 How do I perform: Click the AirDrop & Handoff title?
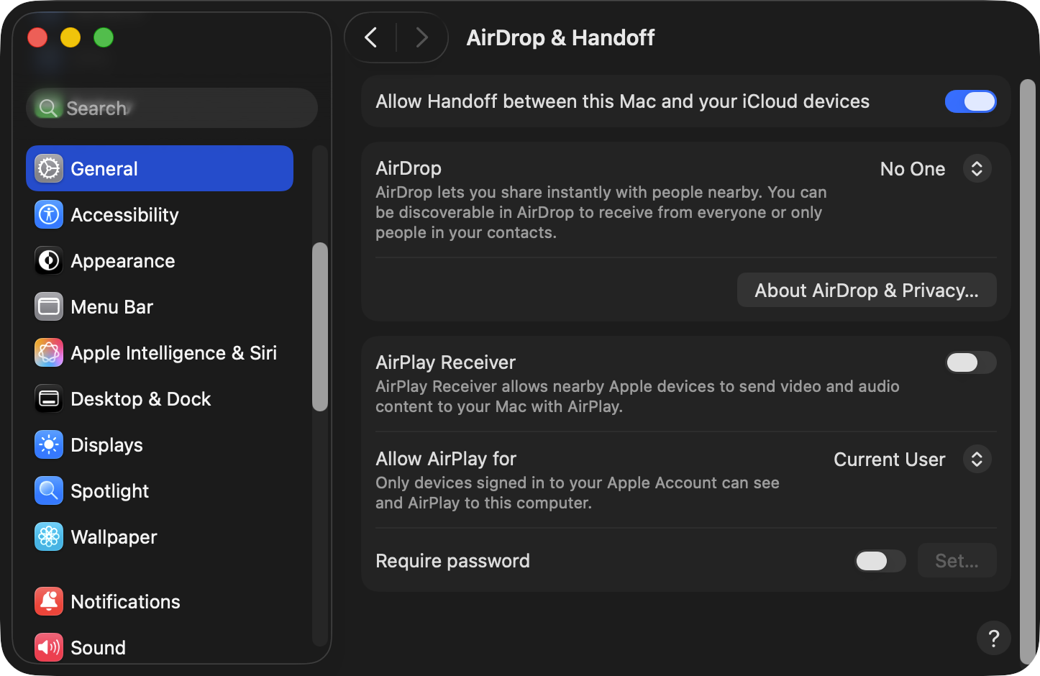point(560,37)
